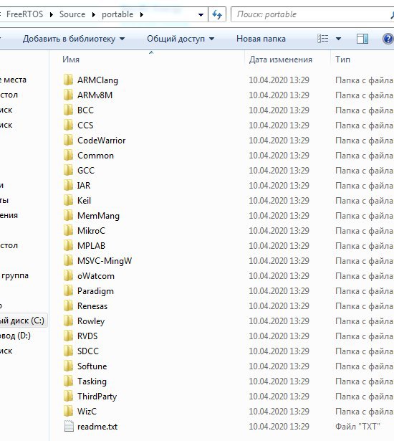The width and height of the screenshot is (394, 441).
Task: Click the view mode icon
Action: (x=322, y=38)
